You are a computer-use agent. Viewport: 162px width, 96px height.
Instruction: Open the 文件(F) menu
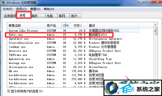click(7, 9)
